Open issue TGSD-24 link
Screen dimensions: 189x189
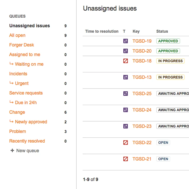142,110
